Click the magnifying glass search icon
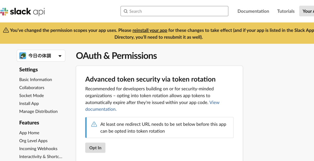This screenshot has height=161, width=314. pyautogui.click(x=126, y=11)
